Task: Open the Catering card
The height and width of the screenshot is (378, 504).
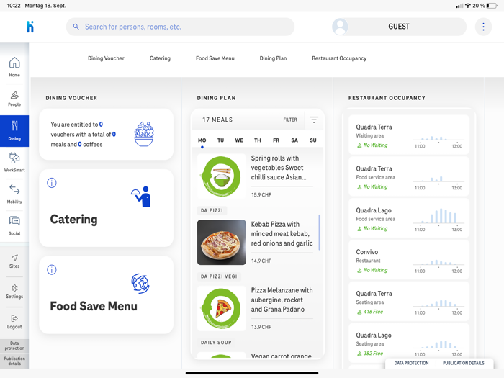Action: click(106, 208)
